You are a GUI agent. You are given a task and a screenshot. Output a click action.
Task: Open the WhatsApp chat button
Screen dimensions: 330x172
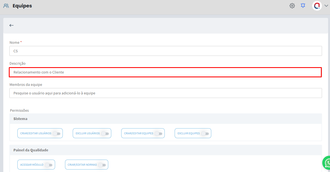click(327, 163)
